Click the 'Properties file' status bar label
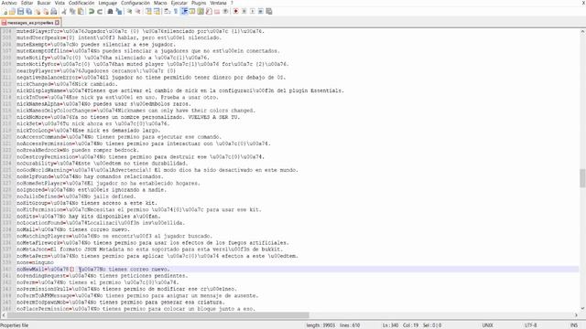586x329 pixels. click(x=15, y=325)
